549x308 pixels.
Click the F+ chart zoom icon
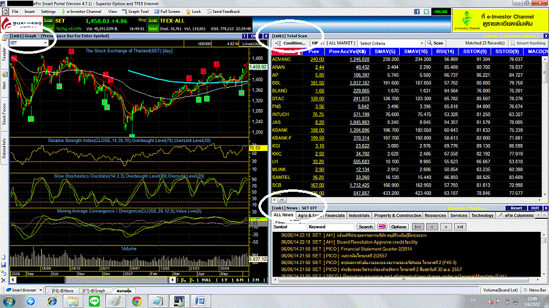pyautogui.click(x=183, y=280)
